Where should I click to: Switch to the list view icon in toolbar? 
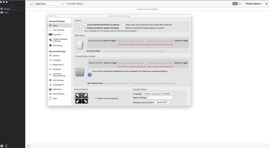[x=240, y=4]
